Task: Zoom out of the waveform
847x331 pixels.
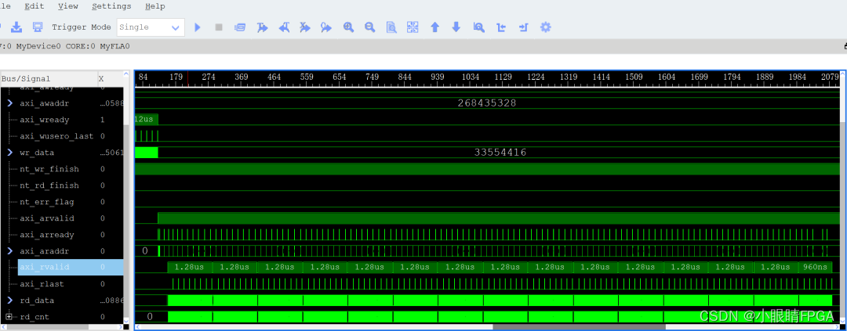Action: point(370,27)
